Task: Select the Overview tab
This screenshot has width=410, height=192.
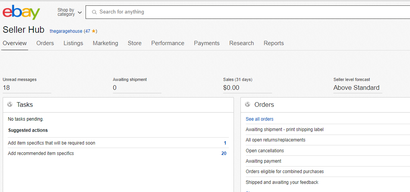Action: point(15,43)
